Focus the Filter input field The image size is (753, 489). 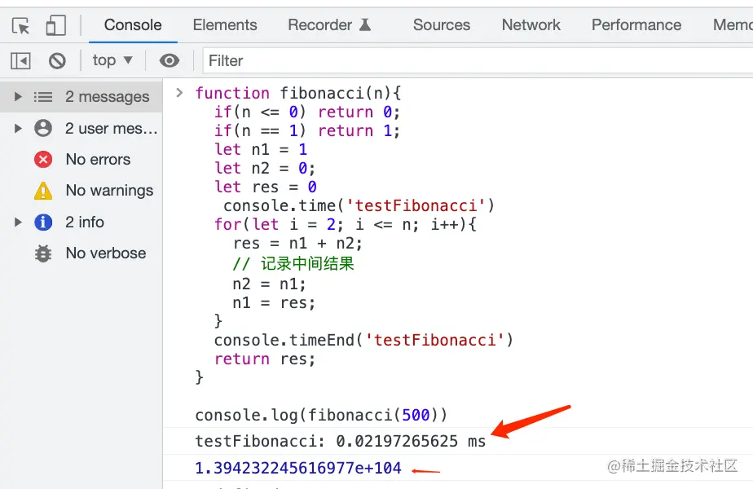click(x=478, y=61)
